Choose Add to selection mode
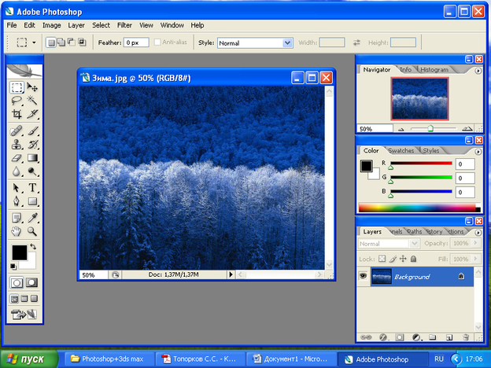Image resolution: width=491 pixels, height=368 pixels. 61,42
